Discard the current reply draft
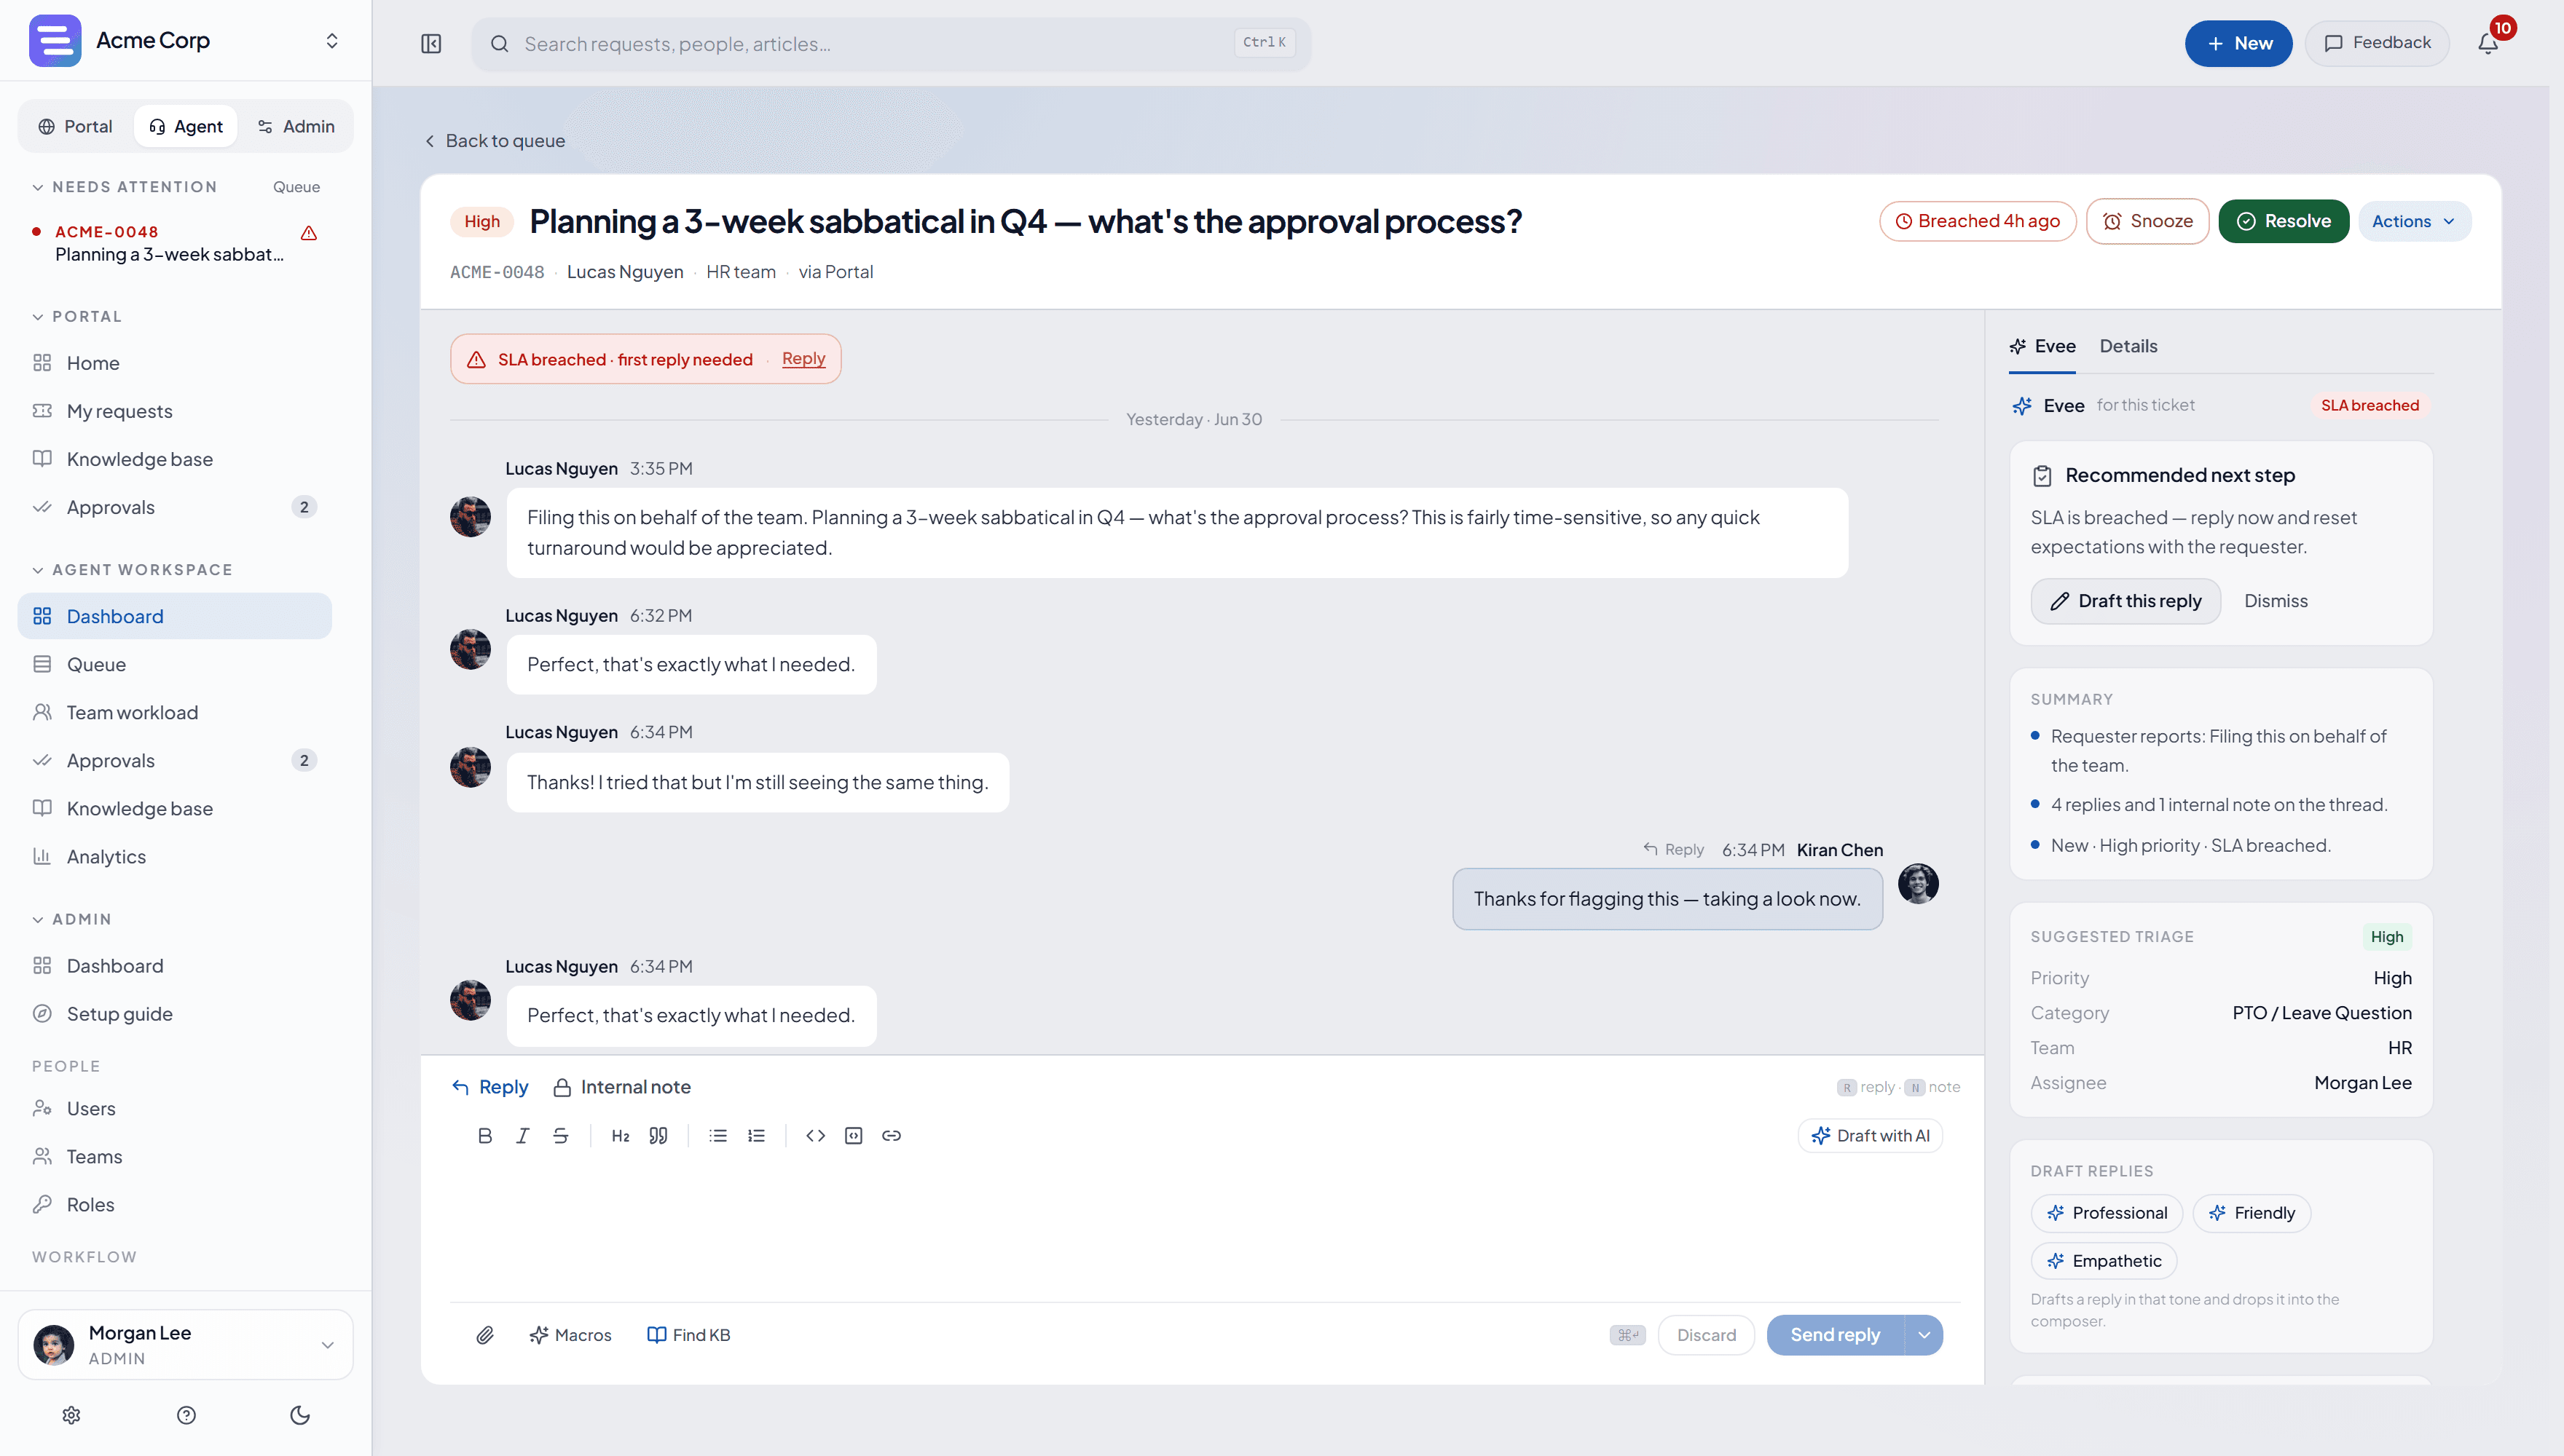Screen dimensions: 2564x1456 [x=1706, y=1335]
